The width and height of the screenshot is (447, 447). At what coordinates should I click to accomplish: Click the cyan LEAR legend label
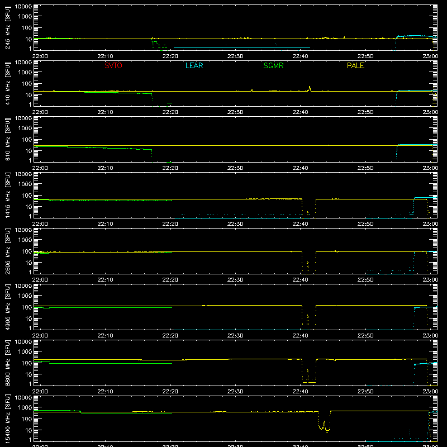[194, 65]
